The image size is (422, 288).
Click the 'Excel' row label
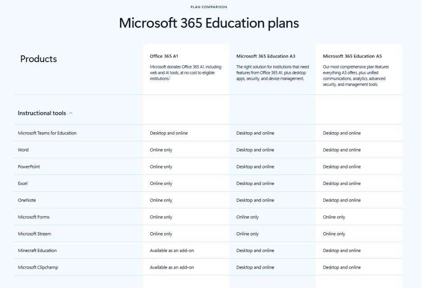tap(23, 184)
